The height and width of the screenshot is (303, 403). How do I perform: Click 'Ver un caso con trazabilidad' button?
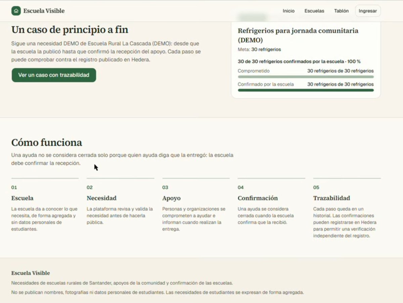tap(54, 75)
